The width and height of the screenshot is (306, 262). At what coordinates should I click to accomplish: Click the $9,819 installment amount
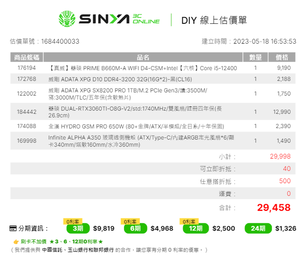[x=104, y=228]
